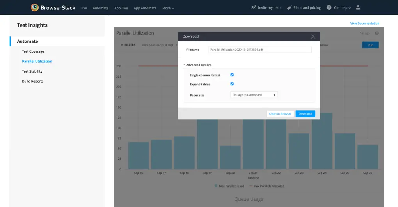
Task: Click the Invite my team icon
Action: coord(254,7)
